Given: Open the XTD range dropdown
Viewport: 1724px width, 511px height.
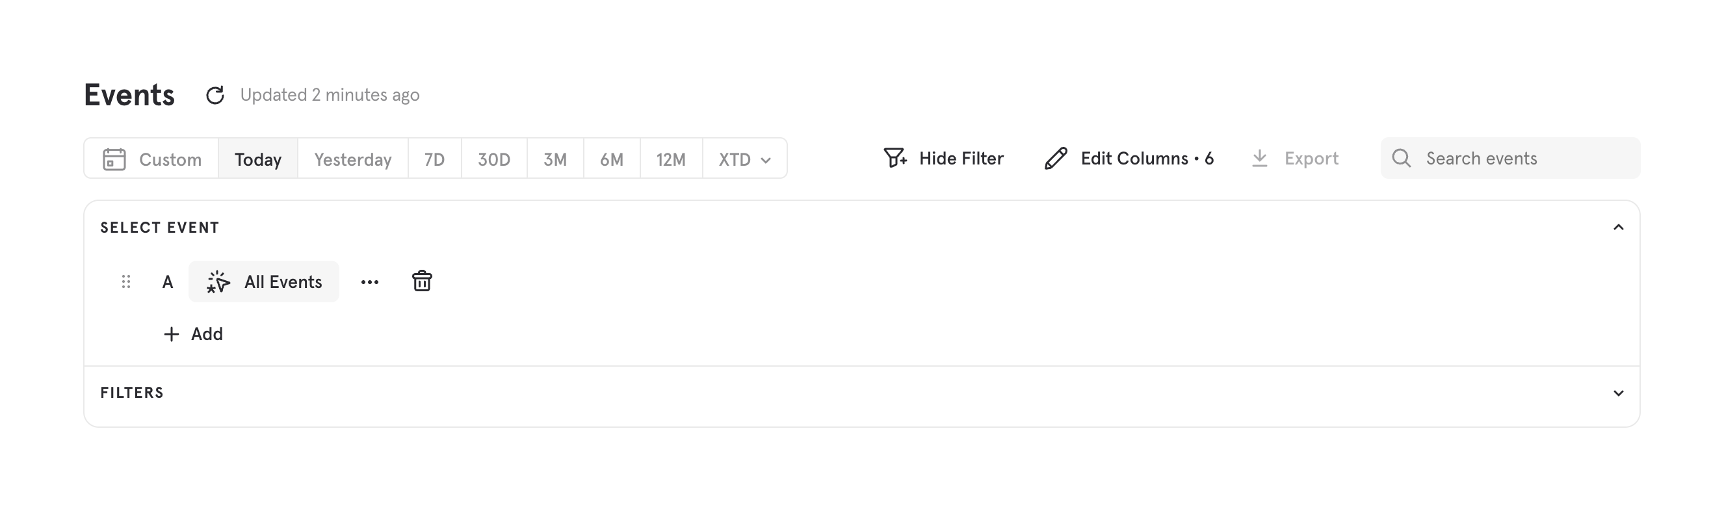Looking at the screenshot, I should pyautogui.click(x=744, y=159).
